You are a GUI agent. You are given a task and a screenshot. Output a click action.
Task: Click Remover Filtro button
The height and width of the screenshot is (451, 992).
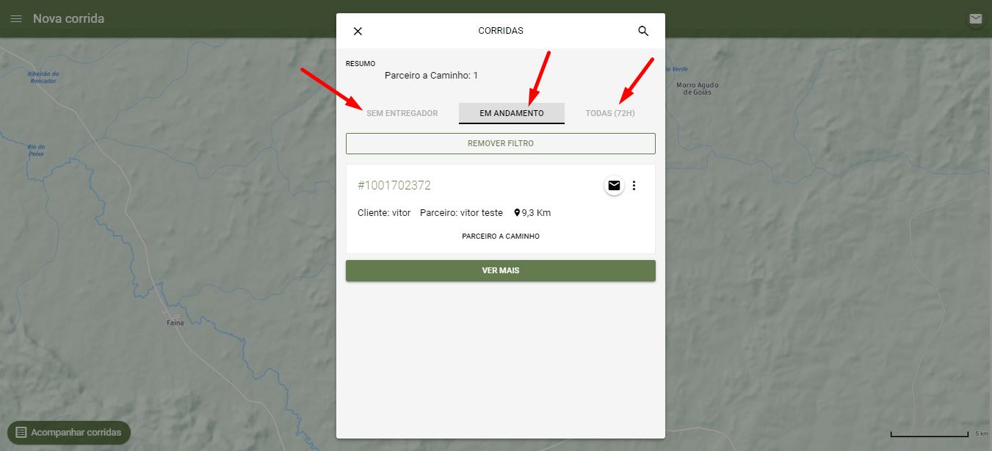tap(501, 143)
